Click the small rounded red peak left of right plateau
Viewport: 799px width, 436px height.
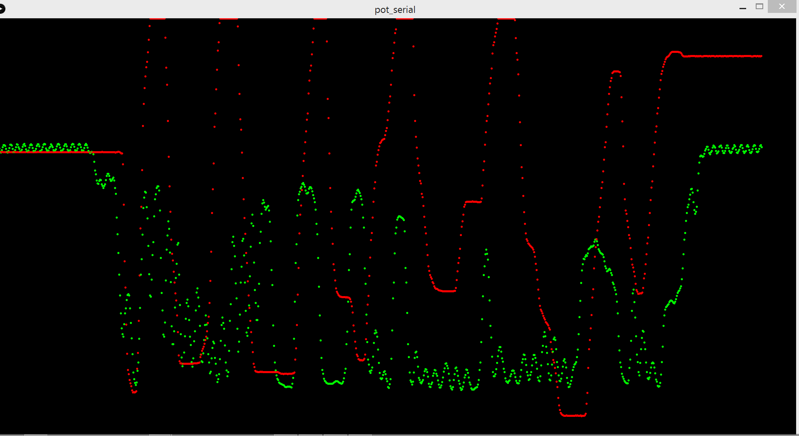[616, 72]
